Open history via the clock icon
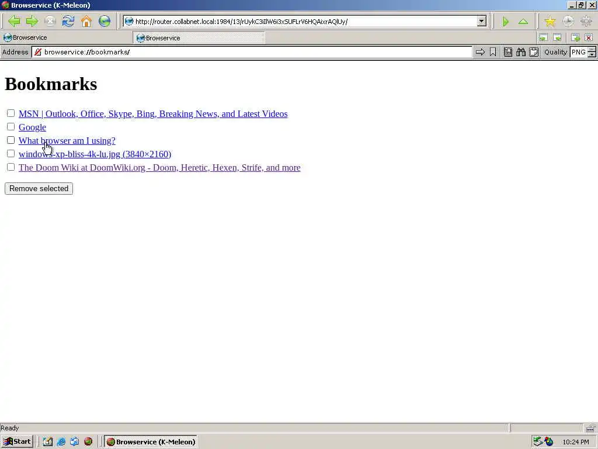This screenshot has width=598, height=449. pos(568,22)
